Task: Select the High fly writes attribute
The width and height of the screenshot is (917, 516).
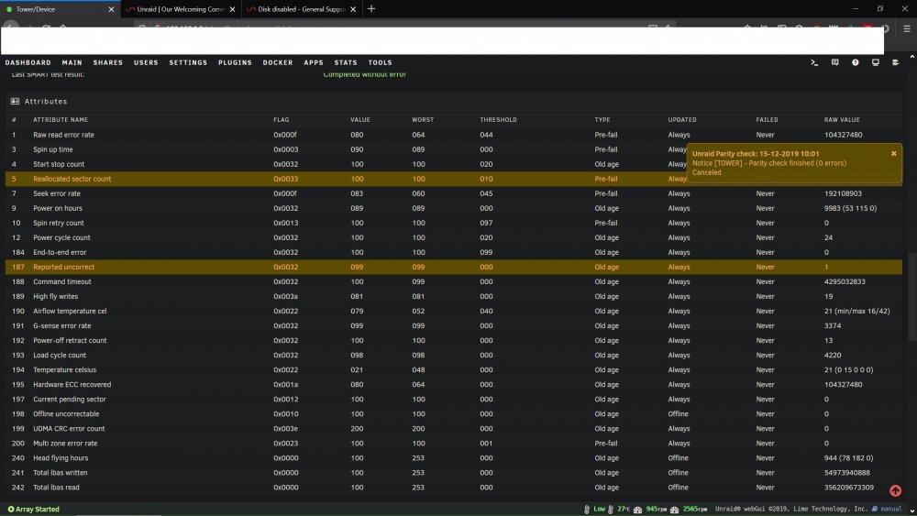Action: [x=56, y=296]
